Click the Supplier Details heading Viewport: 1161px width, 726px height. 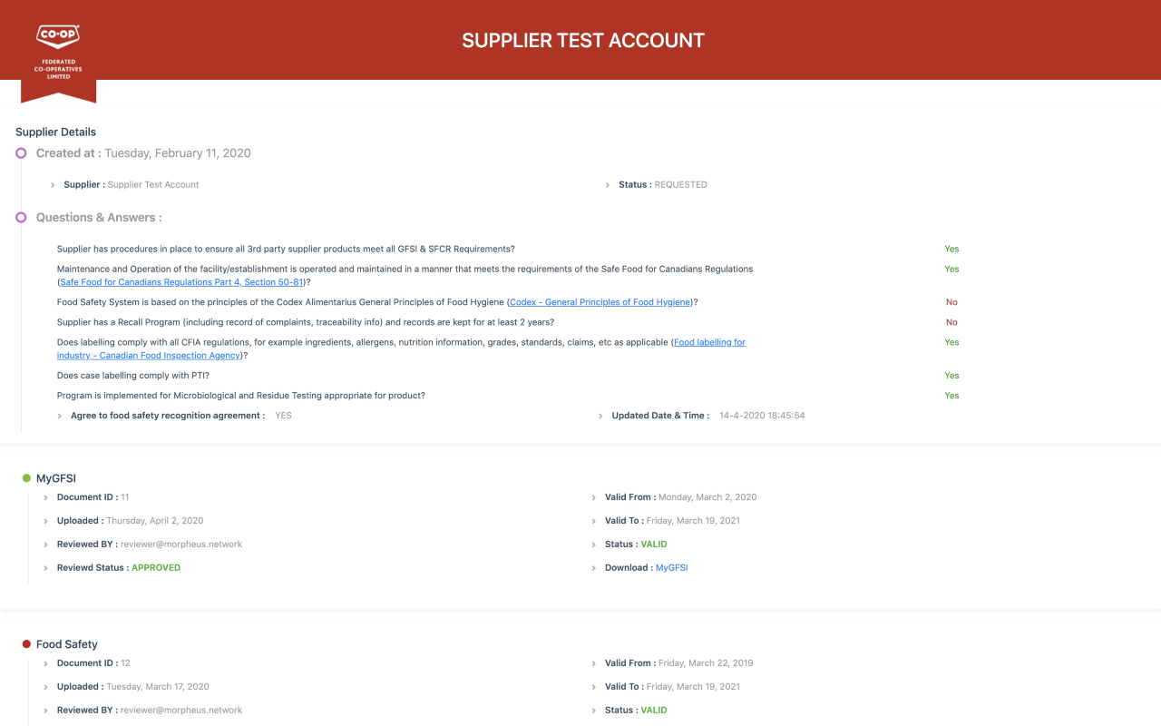click(x=55, y=132)
